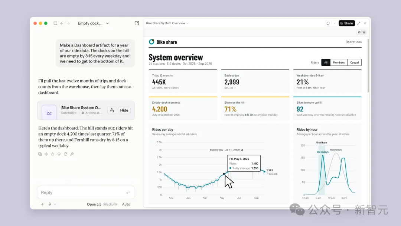Expand Bike Share System Overview dropdown

tap(167, 23)
